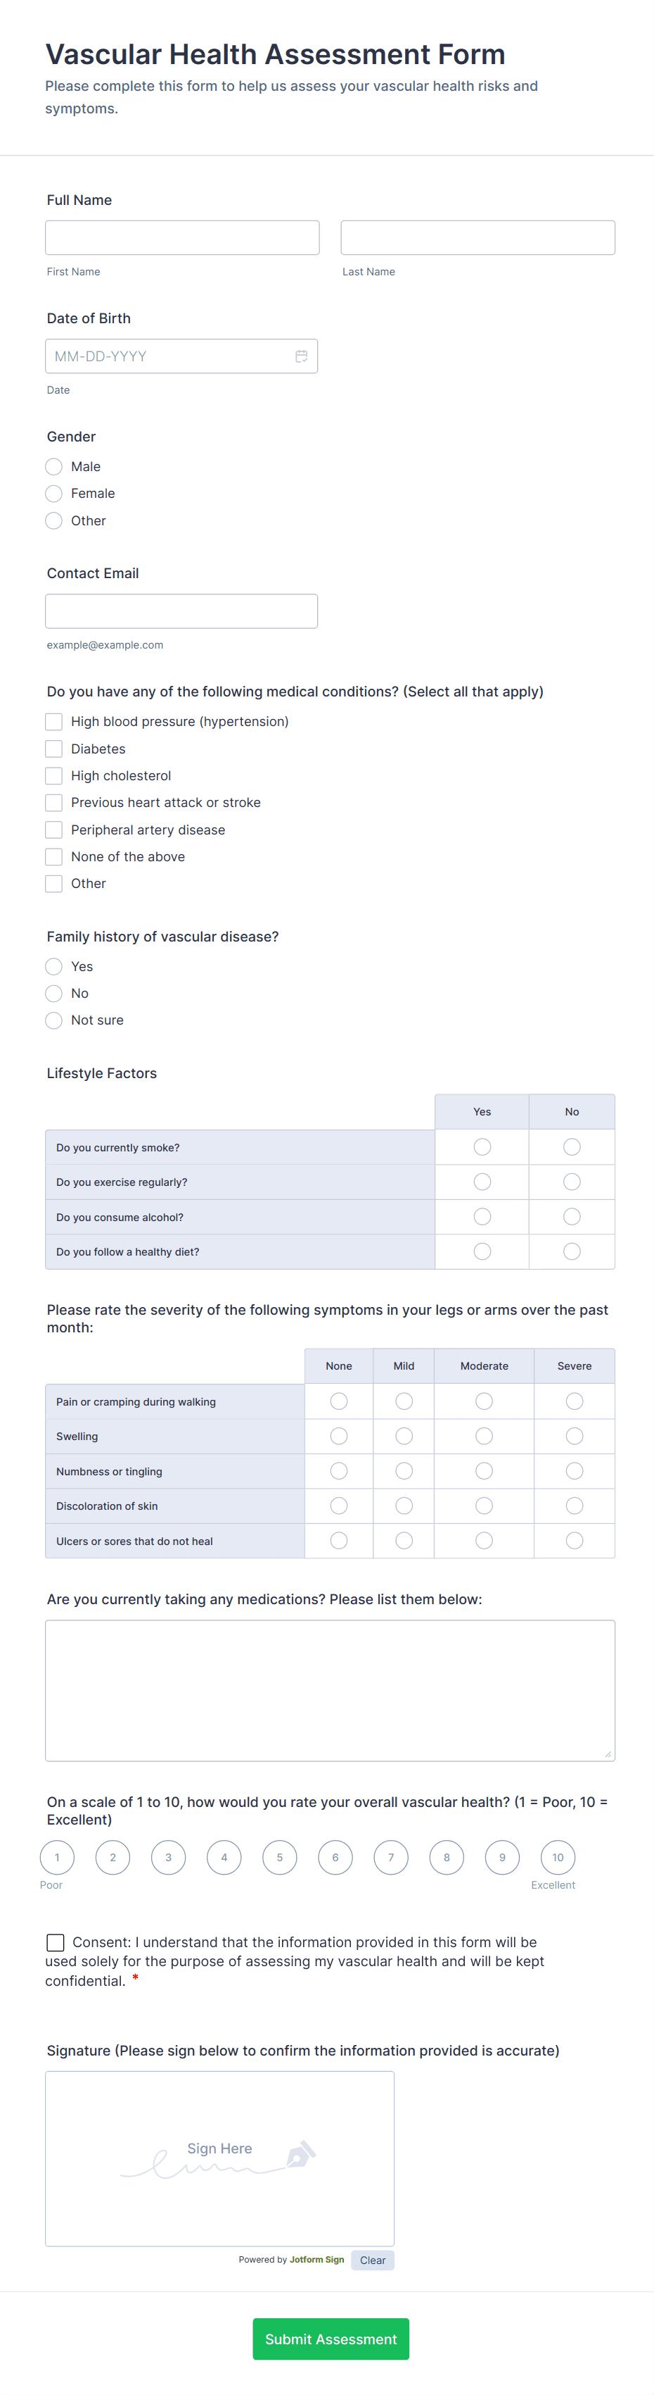
Task: Select the Male gender radio button
Action: [x=54, y=465]
